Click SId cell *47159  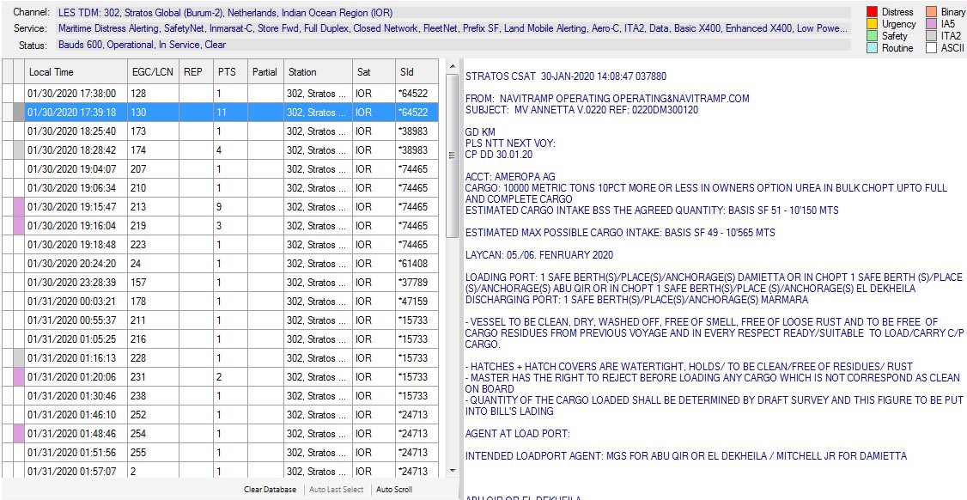(x=417, y=302)
